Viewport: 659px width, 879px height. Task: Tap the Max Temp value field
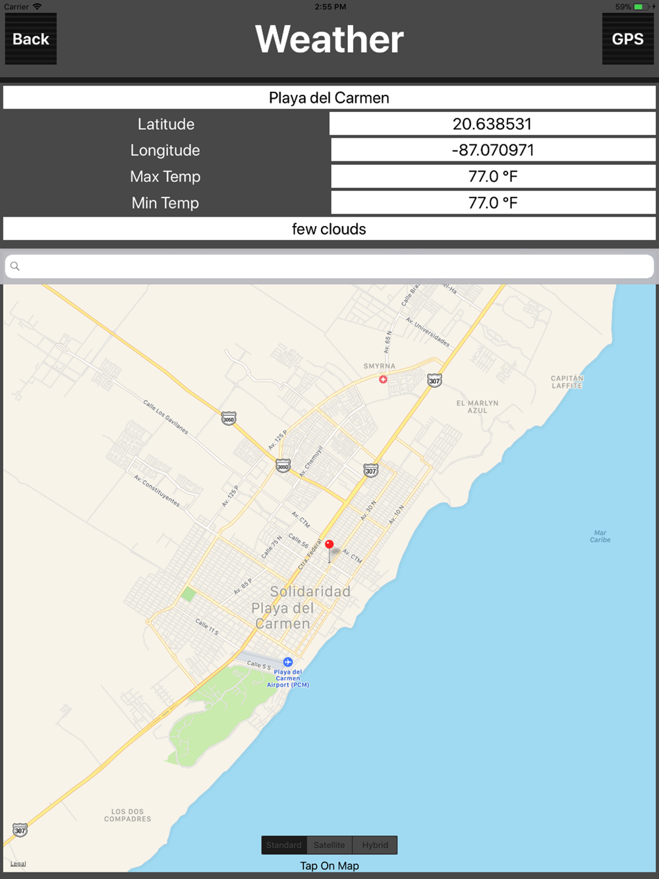pyautogui.click(x=493, y=177)
